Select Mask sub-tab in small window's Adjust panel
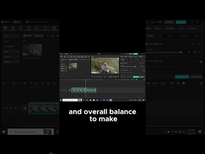The height and width of the screenshot is (154, 205). [142, 60]
